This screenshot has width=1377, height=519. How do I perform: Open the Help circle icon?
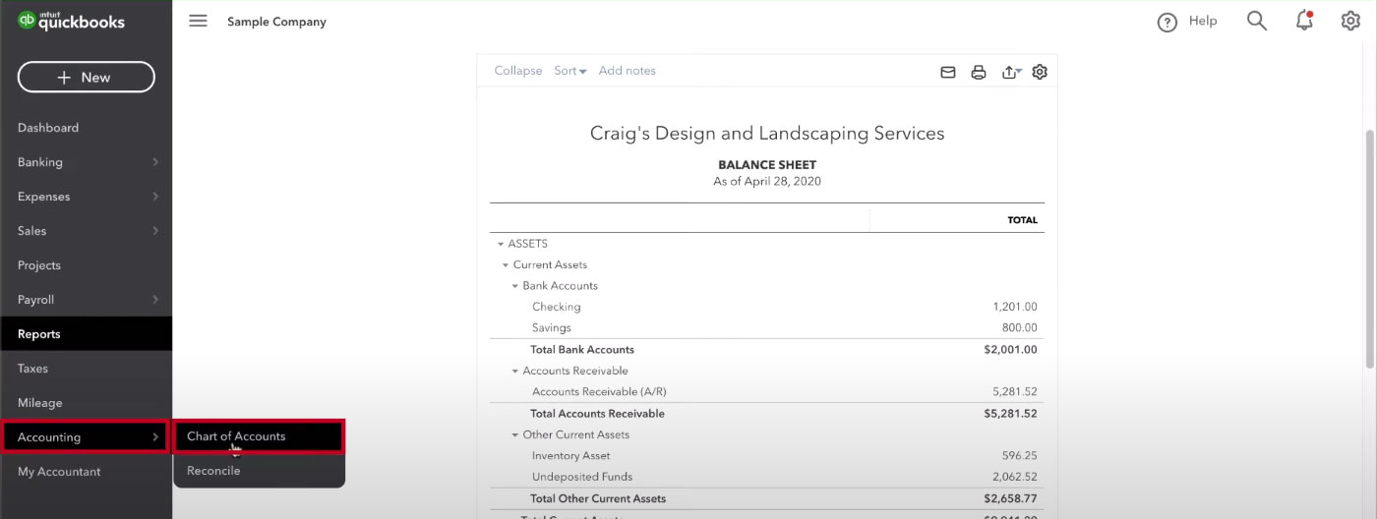tap(1167, 22)
